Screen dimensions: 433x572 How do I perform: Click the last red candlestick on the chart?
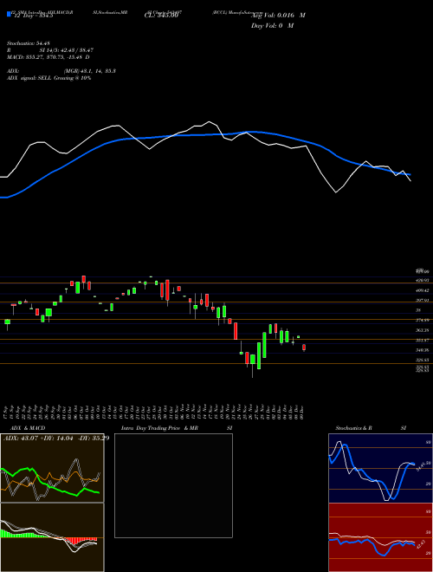(x=304, y=348)
